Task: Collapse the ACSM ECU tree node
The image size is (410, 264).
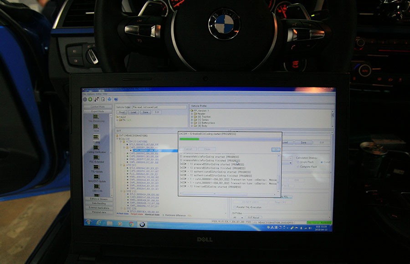Action: (x=121, y=142)
